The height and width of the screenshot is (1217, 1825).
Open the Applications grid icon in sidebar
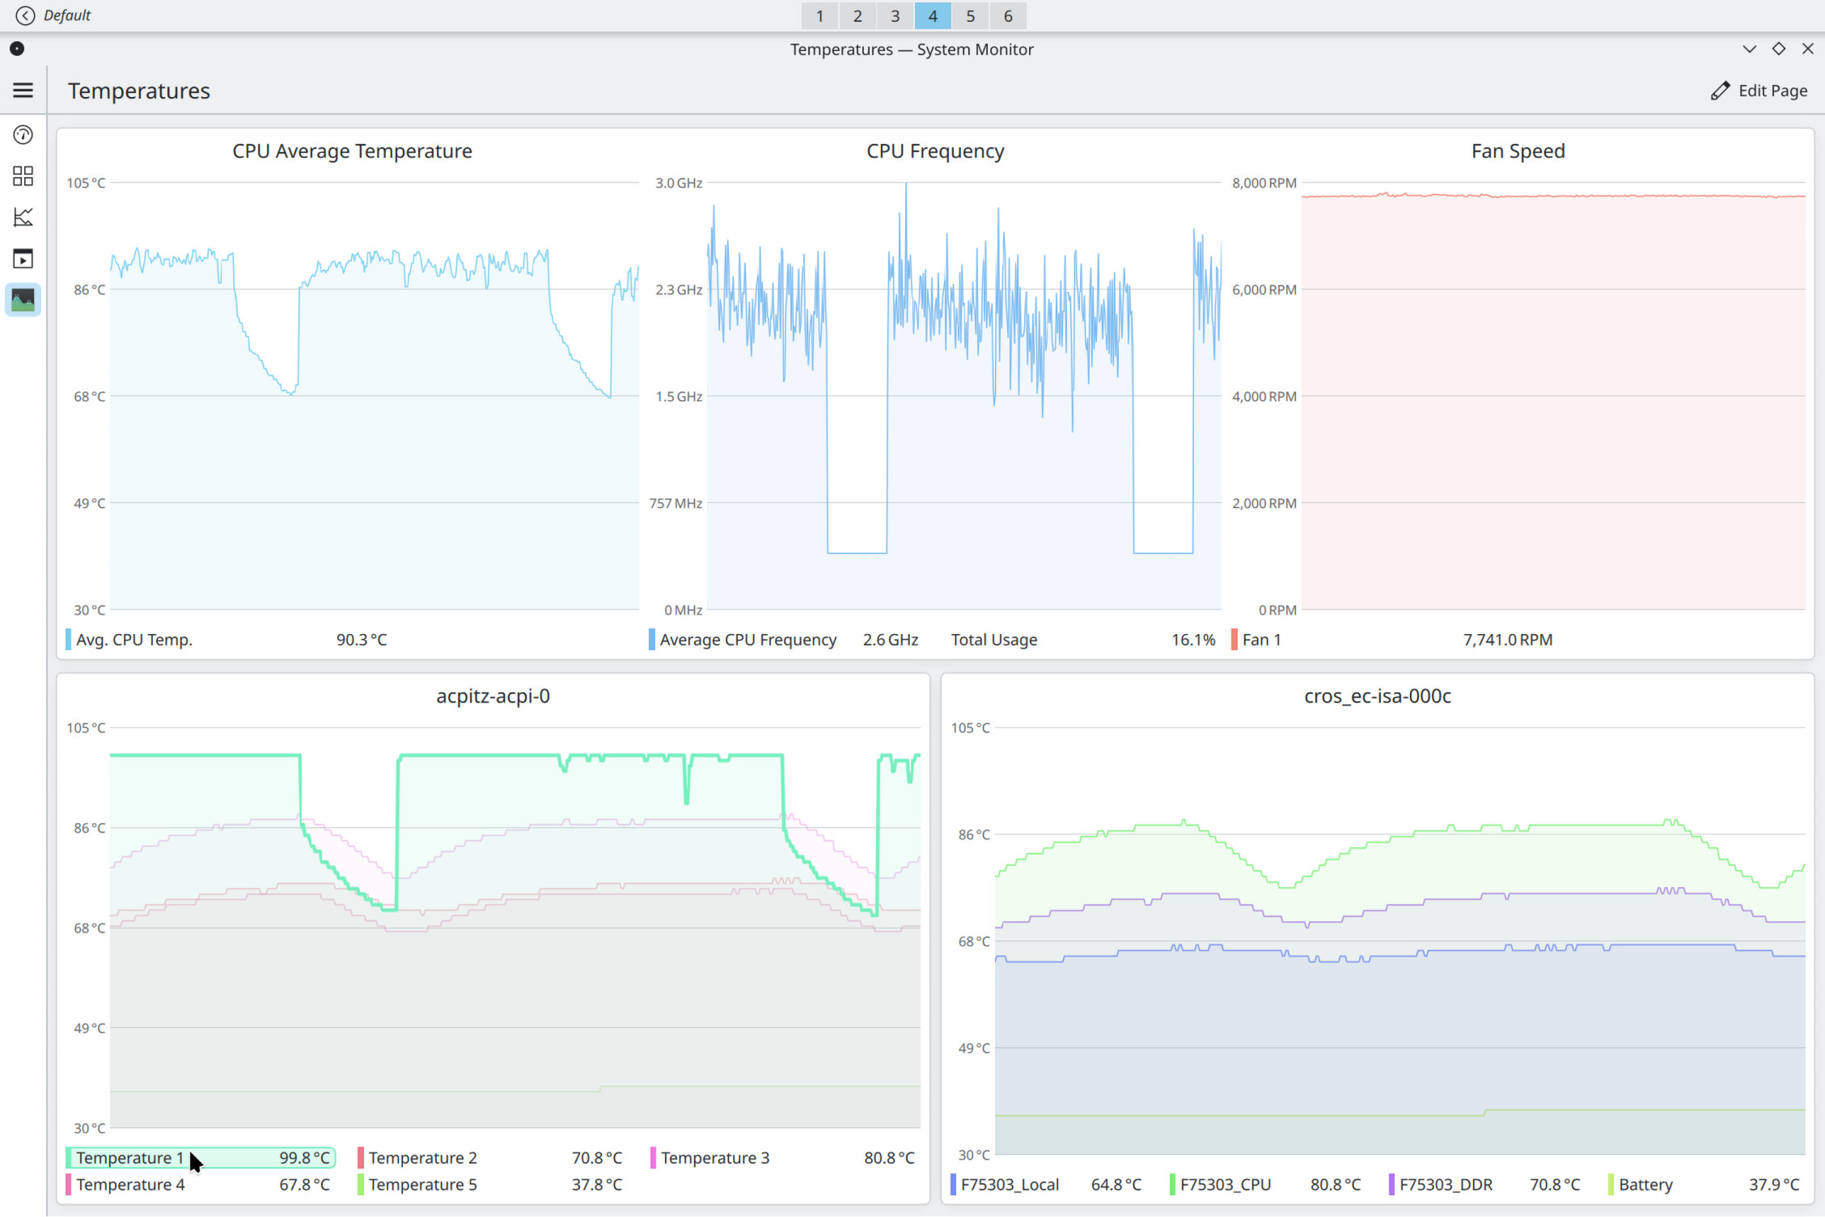pos(23,175)
